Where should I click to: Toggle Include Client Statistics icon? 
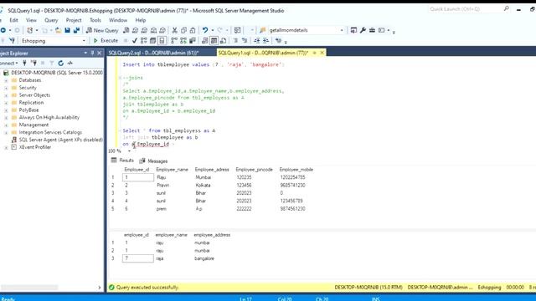click(193, 41)
